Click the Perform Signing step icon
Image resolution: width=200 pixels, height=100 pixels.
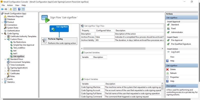[x=44, y=41]
